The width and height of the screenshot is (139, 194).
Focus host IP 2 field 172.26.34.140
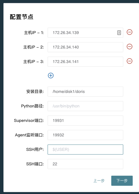coord(85,47)
